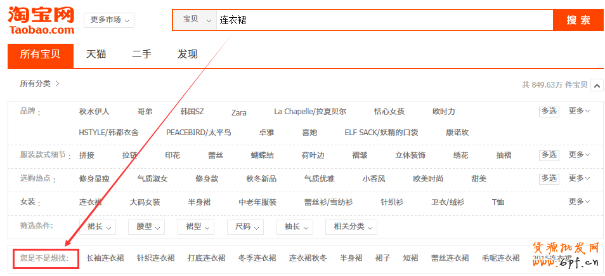Click the Taobao logo
The height and width of the screenshot is (276, 605).
[41, 20]
